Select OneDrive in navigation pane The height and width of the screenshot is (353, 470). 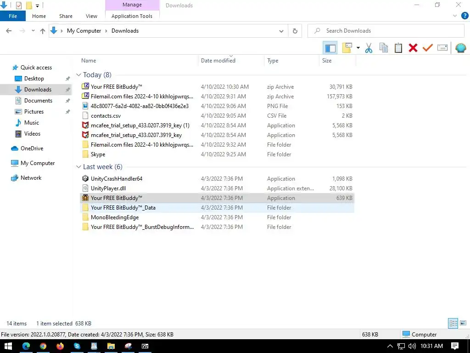(32, 148)
